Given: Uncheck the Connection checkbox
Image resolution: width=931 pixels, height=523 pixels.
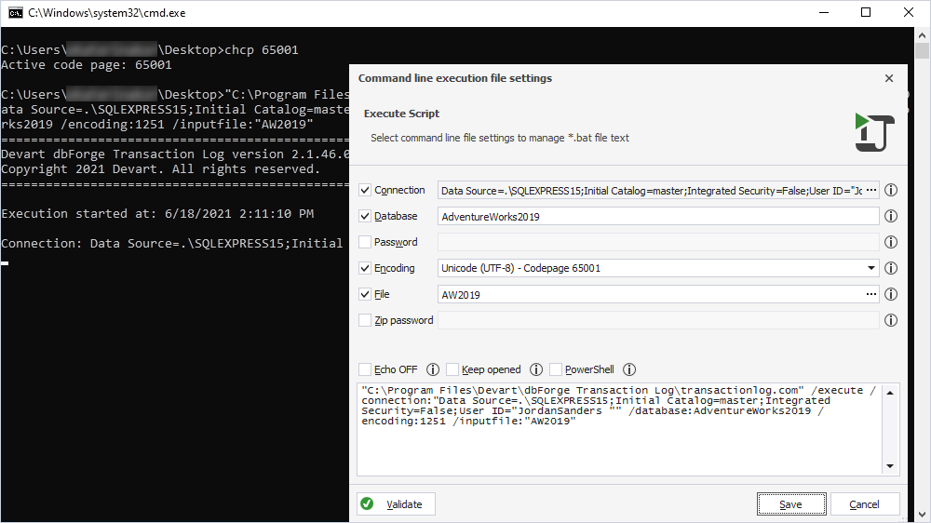Looking at the screenshot, I should click(x=365, y=190).
